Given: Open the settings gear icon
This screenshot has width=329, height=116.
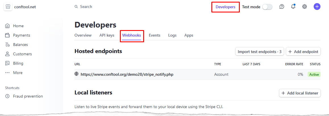Looking at the screenshot, I should click(305, 7).
